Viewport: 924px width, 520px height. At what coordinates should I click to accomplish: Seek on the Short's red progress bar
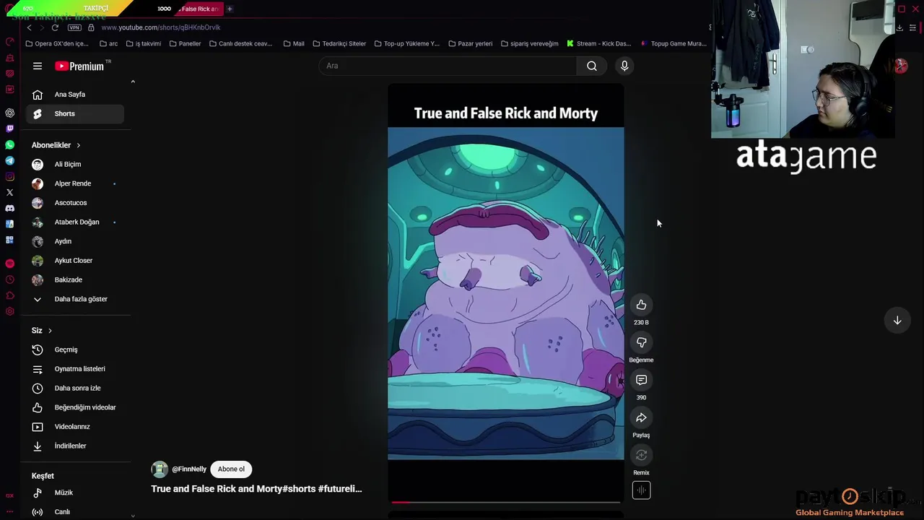click(505, 502)
